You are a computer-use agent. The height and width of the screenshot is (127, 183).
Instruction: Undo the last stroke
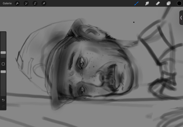coord(3,100)
